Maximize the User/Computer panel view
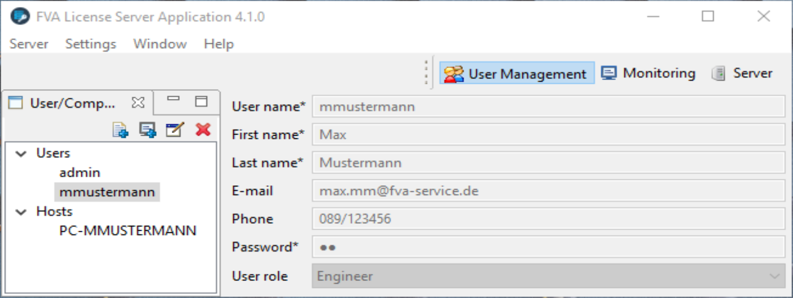 [201, 101]
